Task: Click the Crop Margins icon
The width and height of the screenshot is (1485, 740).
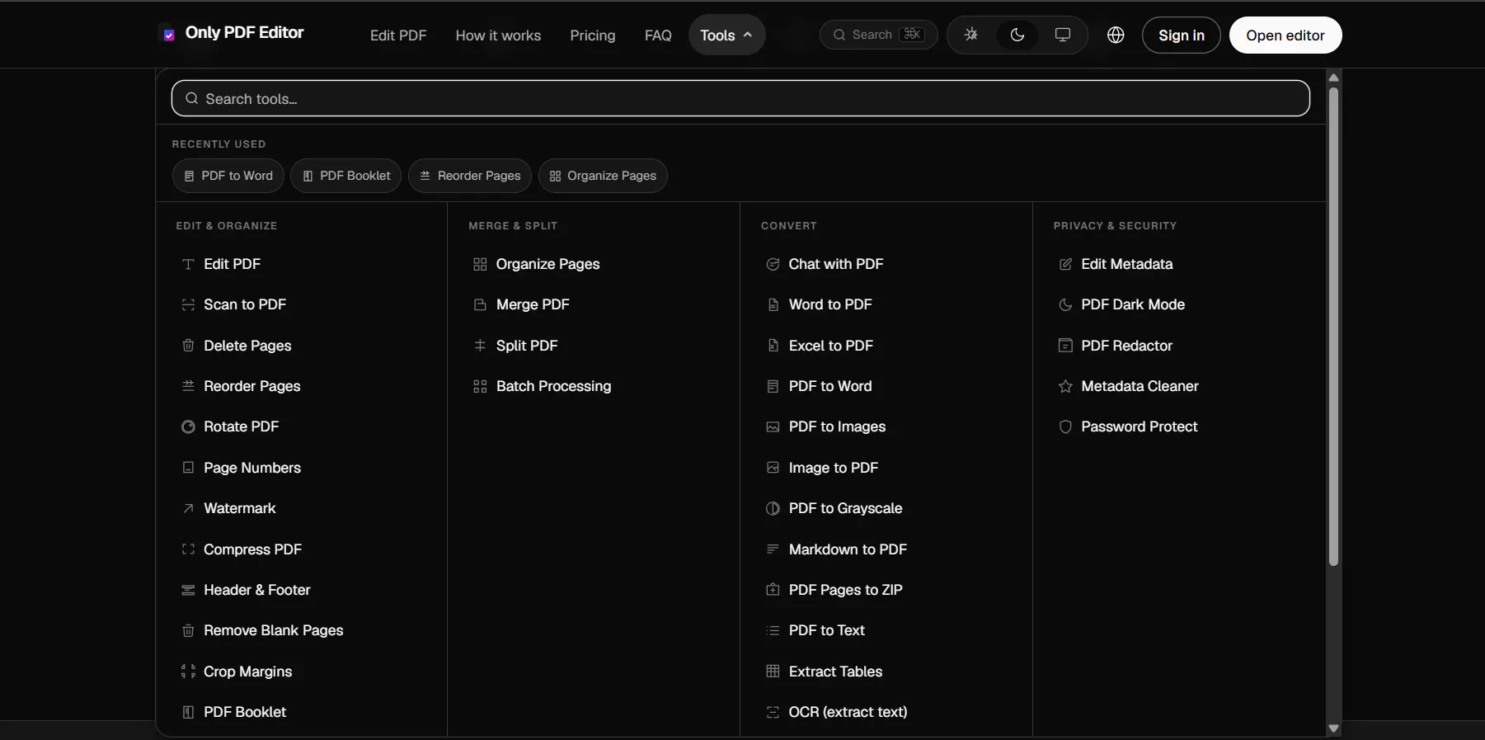Action: tap(188, 672)
